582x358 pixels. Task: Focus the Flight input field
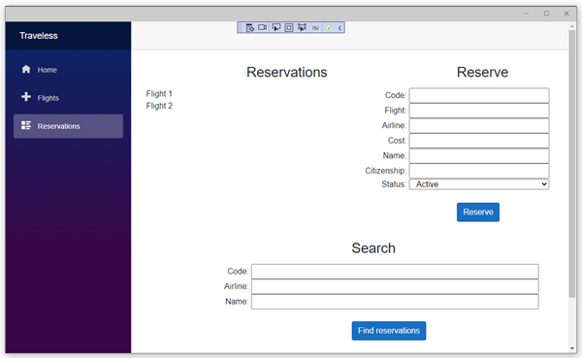[x=479, y=111]
